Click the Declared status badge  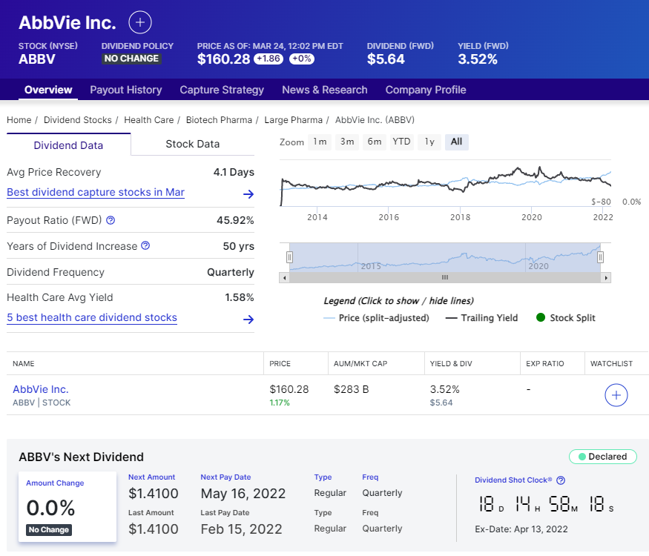(602, 457)
